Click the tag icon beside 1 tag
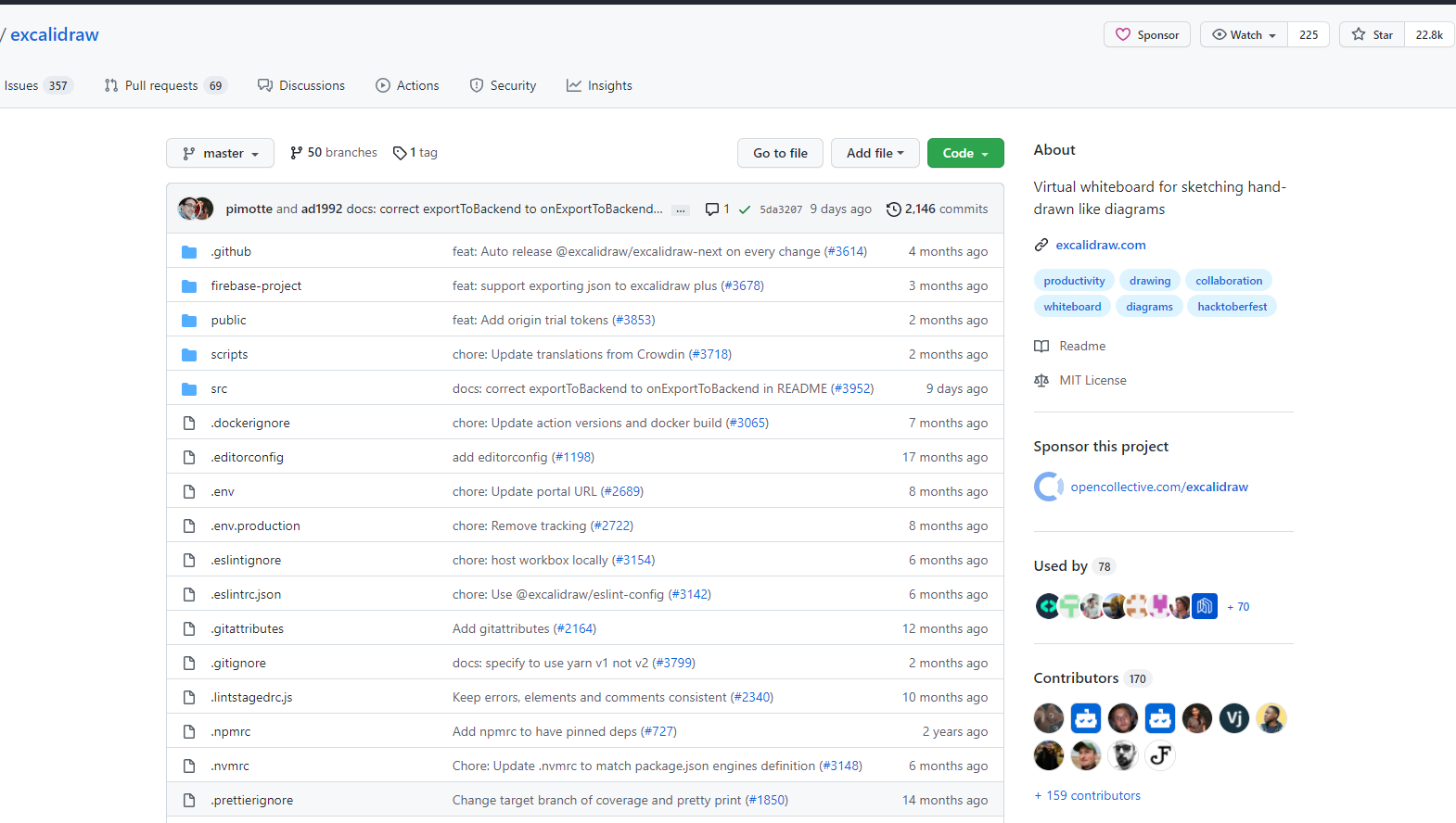Viewport: 1456px width, 823px height. (400, 153)
